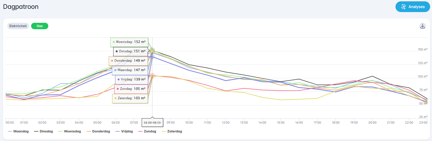Screen dimensions: 432x141
Task: Toggle Woensdag legend entry
Action: point(69,131)
